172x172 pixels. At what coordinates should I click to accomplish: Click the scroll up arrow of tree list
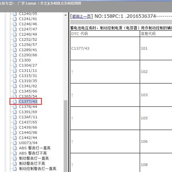[65, 15]
